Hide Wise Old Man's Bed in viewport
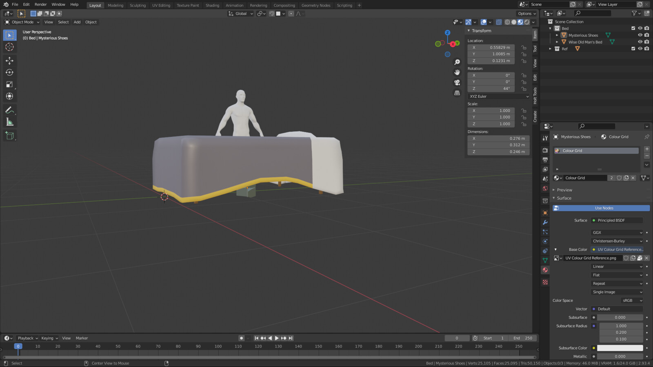Image resolution: width=653 pixels, height=367 pixels. tap(640, 42)
